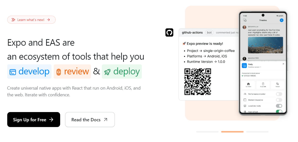Toggle Performance monitor switch
Viewport: 298px width, 142px height.
[x=279, y=94]
